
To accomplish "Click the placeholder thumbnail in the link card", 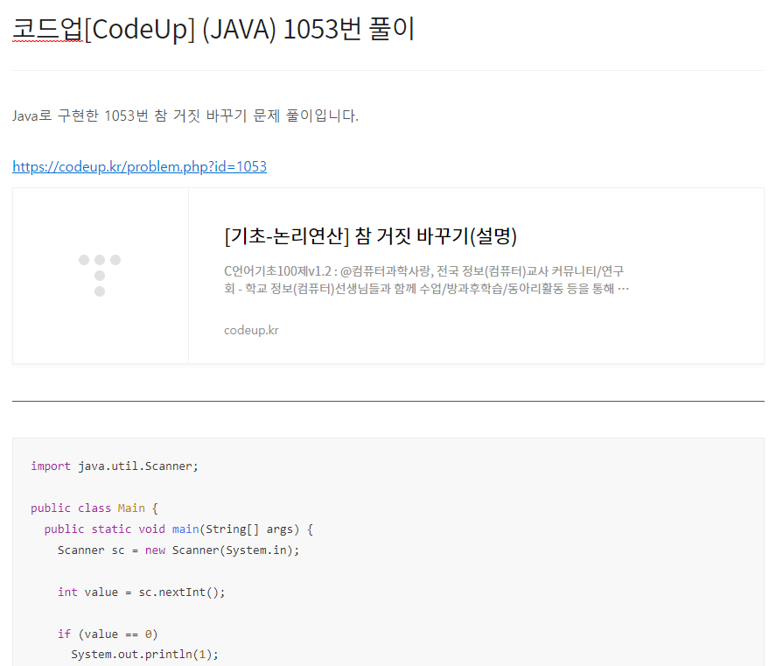I will 100,276.
